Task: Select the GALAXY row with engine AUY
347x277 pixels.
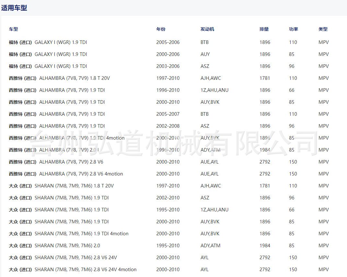Action: (48, 54)
